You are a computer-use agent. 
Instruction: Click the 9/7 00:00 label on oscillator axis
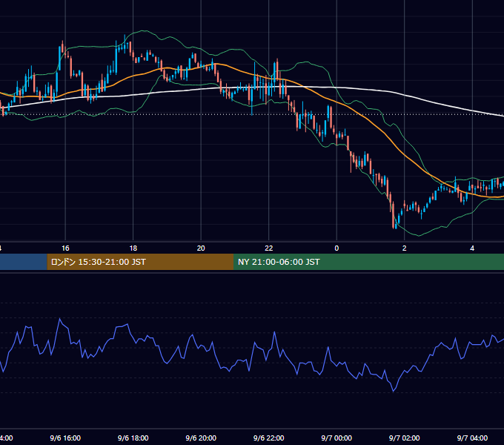point(336,438)
